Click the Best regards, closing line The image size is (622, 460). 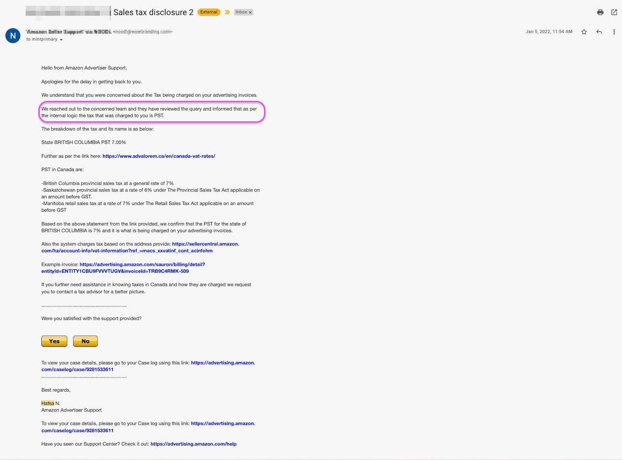point(56,390)
